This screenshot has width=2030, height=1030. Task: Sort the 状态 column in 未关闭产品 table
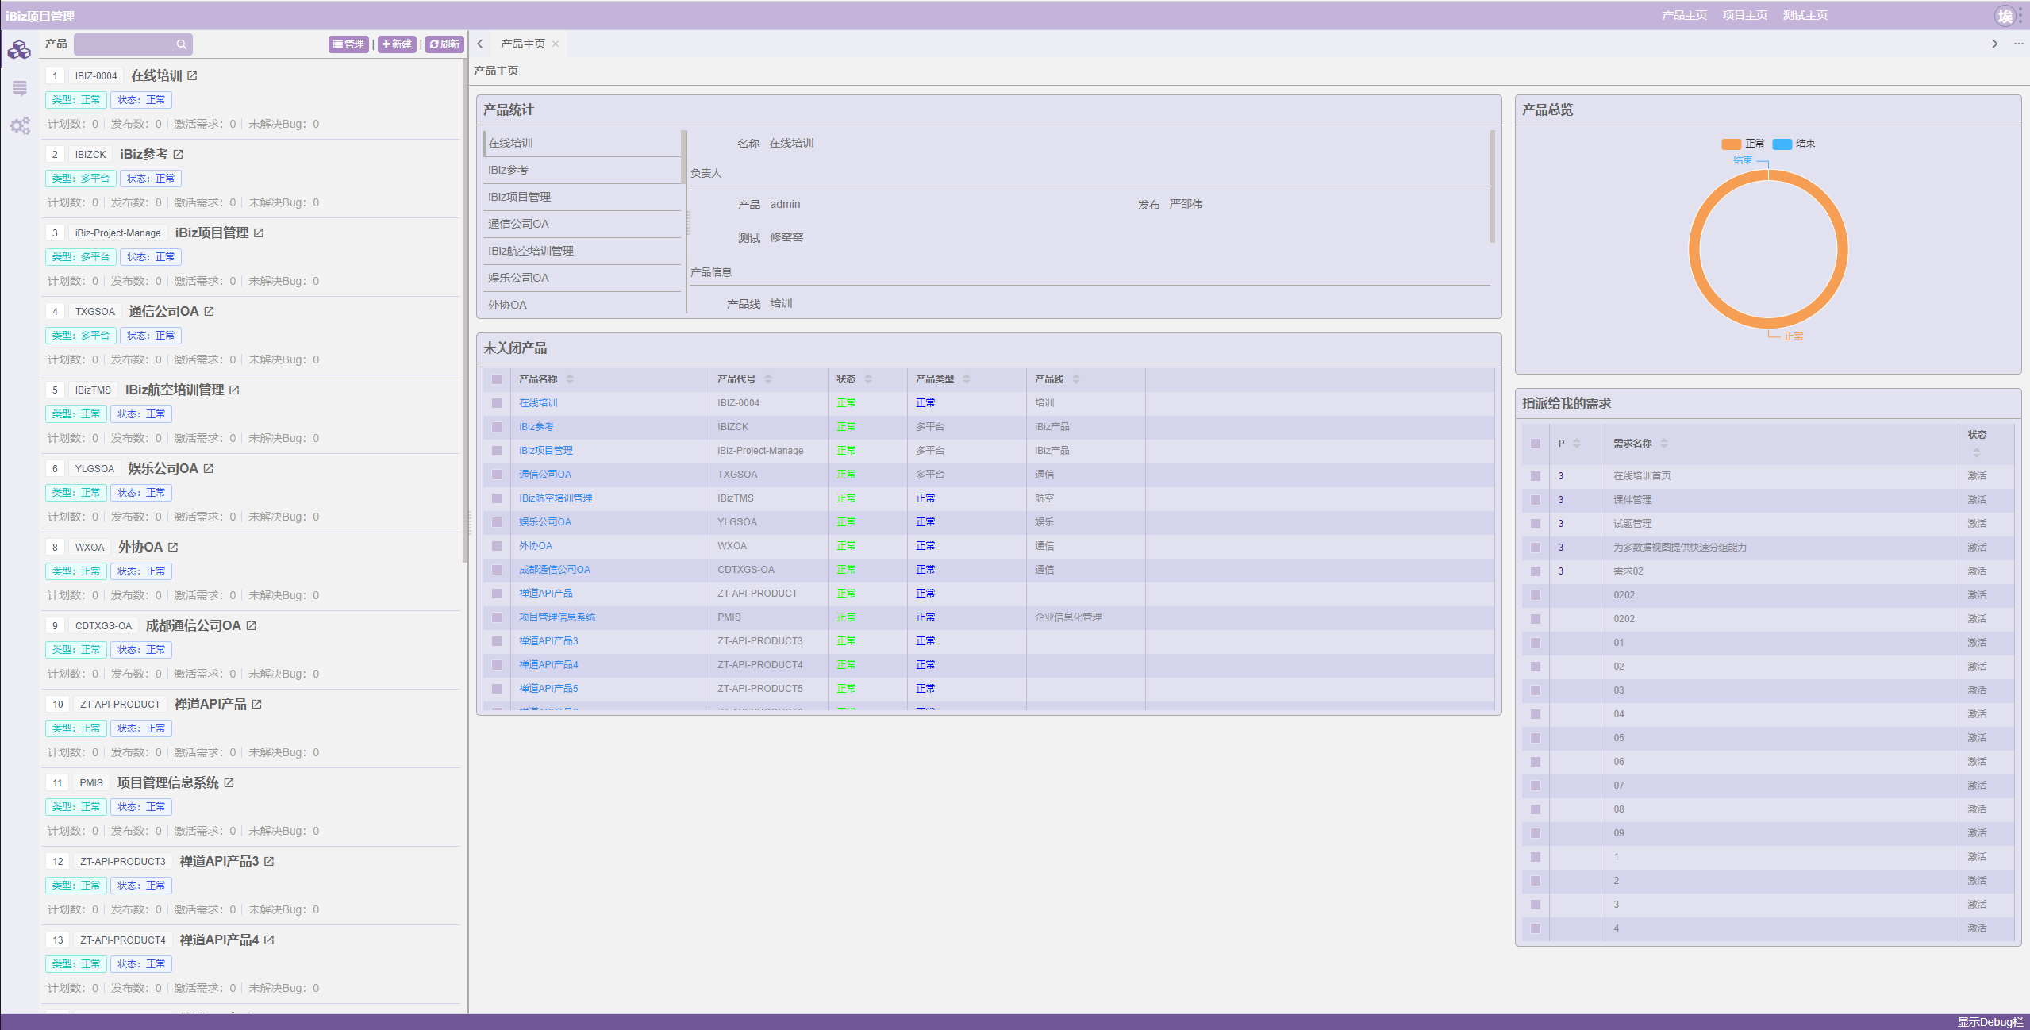pos(868,379)
